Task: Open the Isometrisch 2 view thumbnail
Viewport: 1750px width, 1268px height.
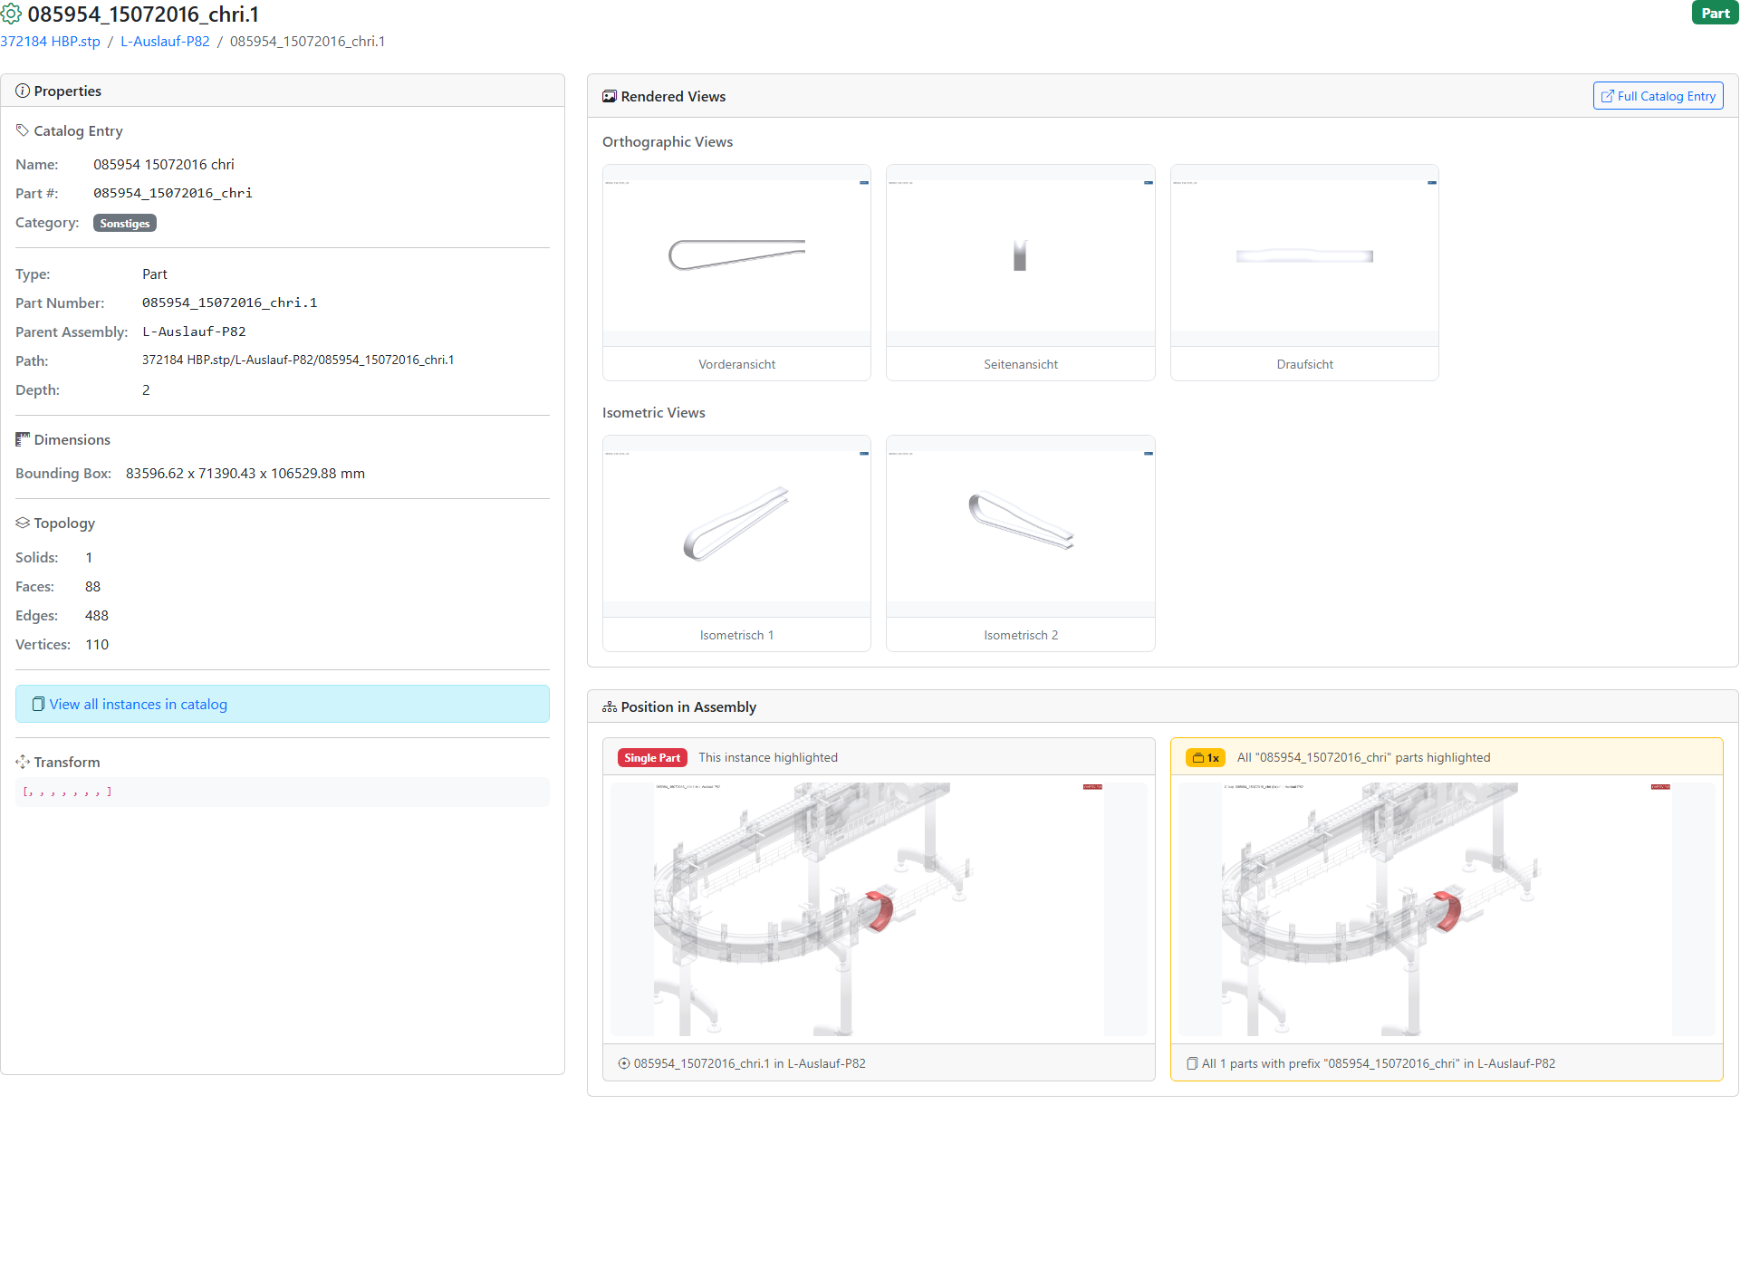Action: (x=1020, y=527)
